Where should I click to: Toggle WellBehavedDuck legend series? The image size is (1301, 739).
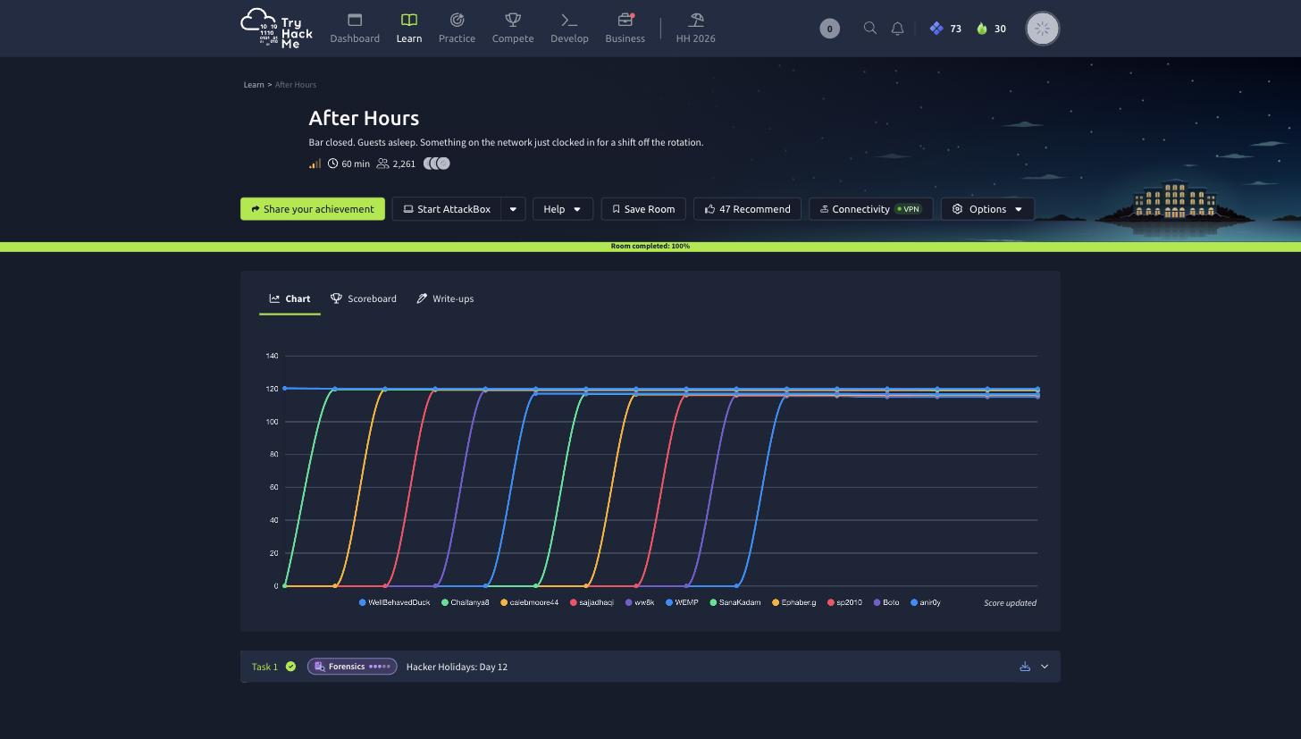coord(394,602)
